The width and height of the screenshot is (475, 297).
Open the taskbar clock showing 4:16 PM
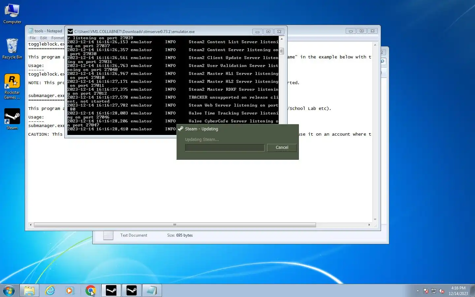(x=458, y=291)
